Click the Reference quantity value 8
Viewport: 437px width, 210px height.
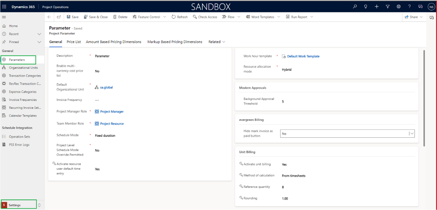(283, 187)
